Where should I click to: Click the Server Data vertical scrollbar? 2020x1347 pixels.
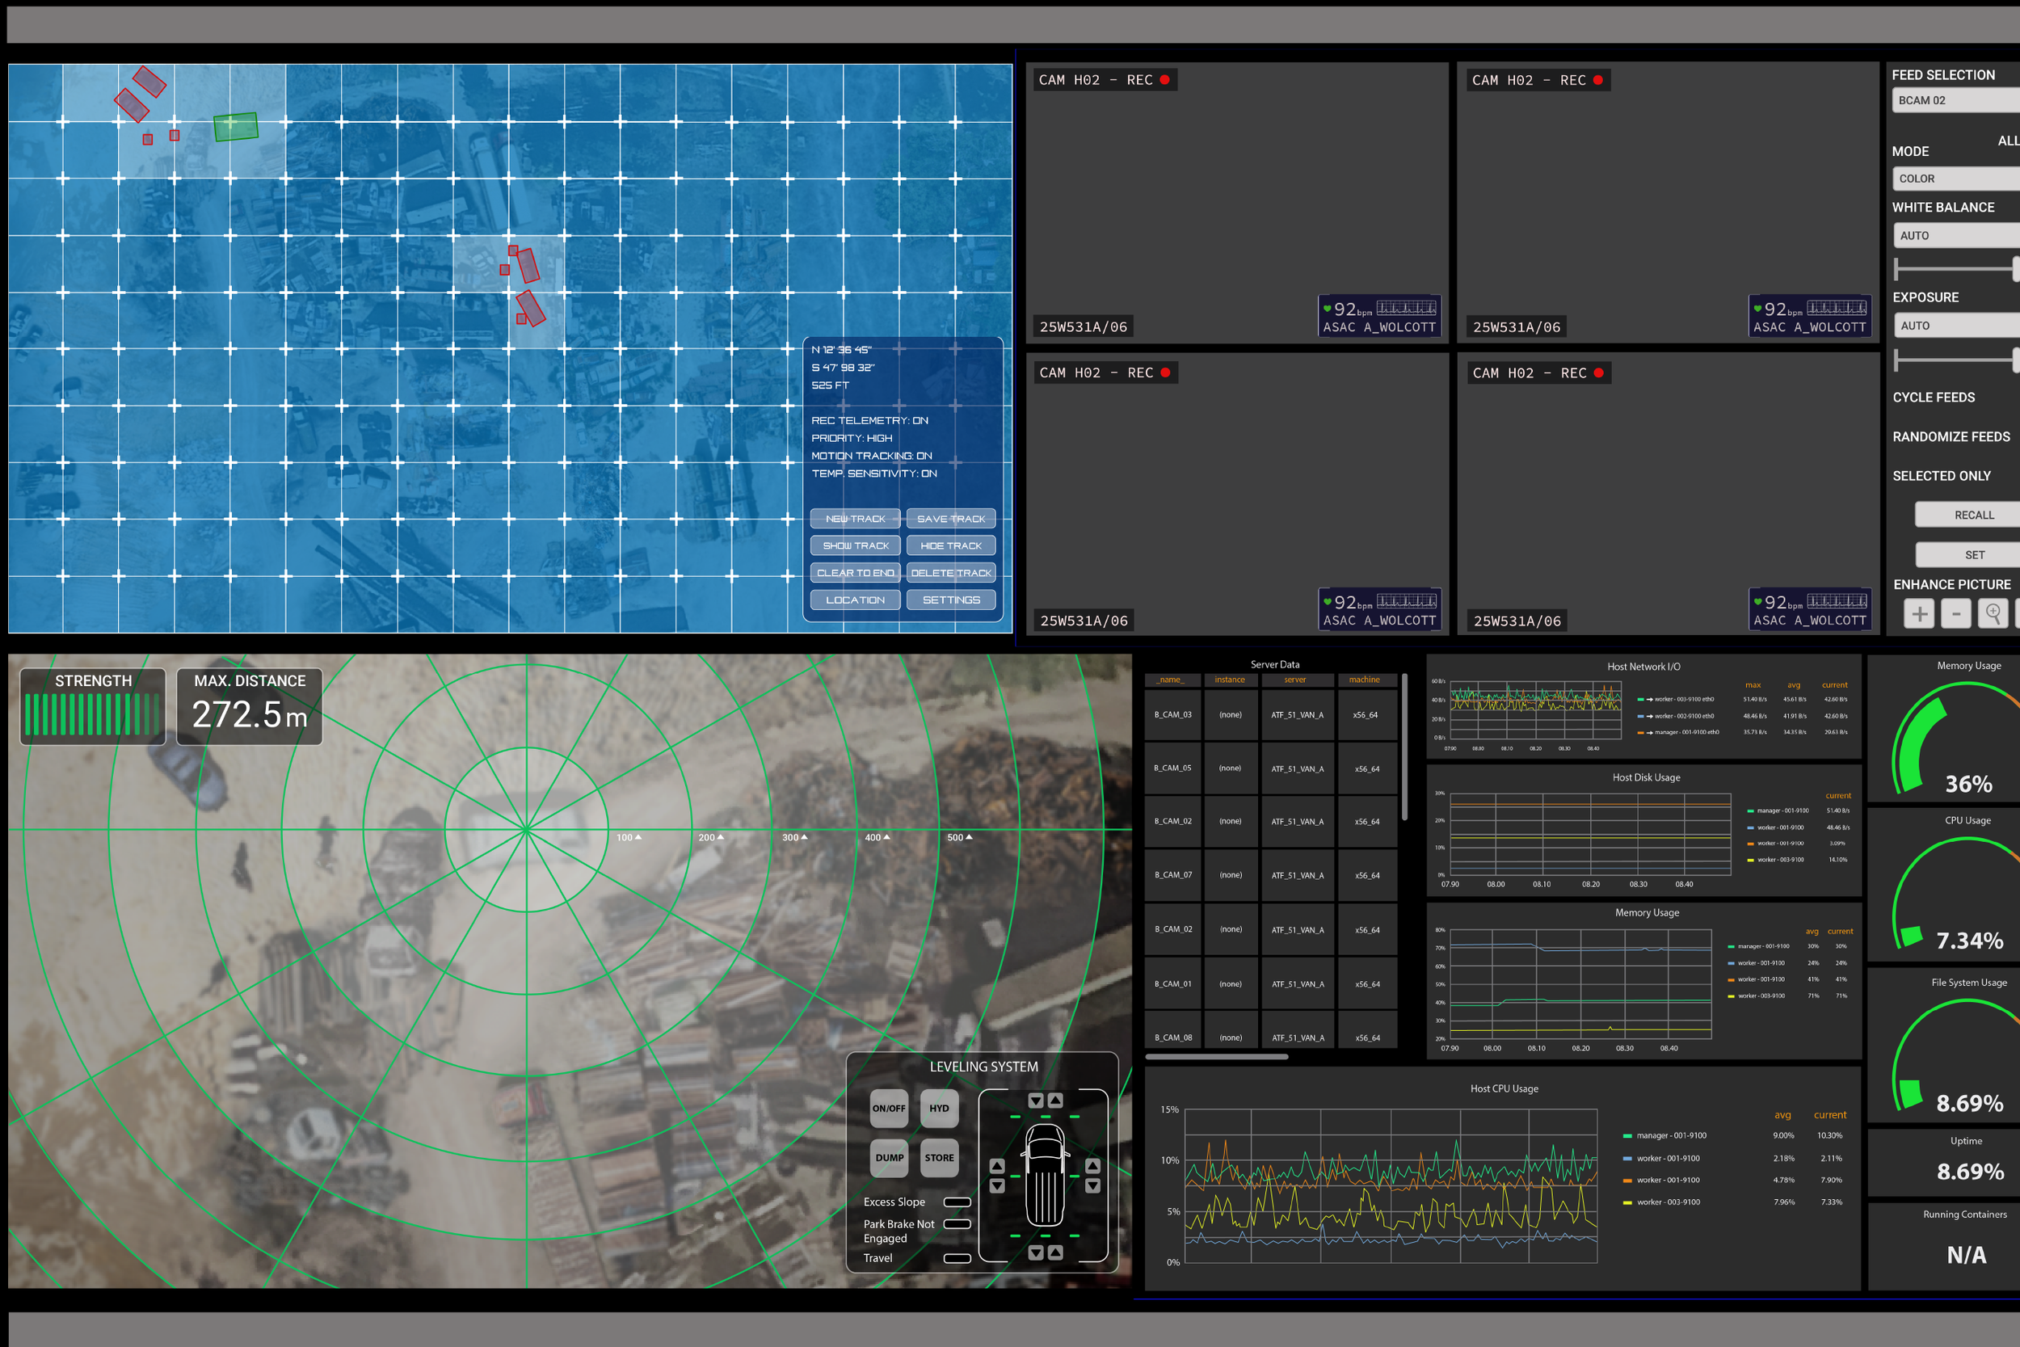(1405, 747)
